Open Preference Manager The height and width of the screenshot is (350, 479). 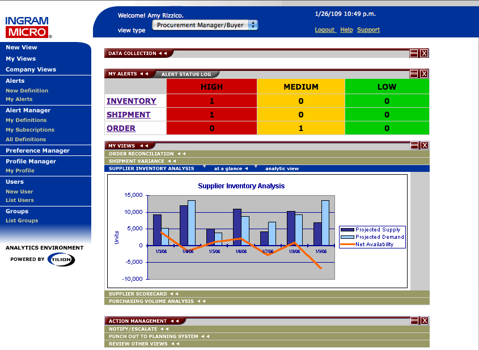37,150
